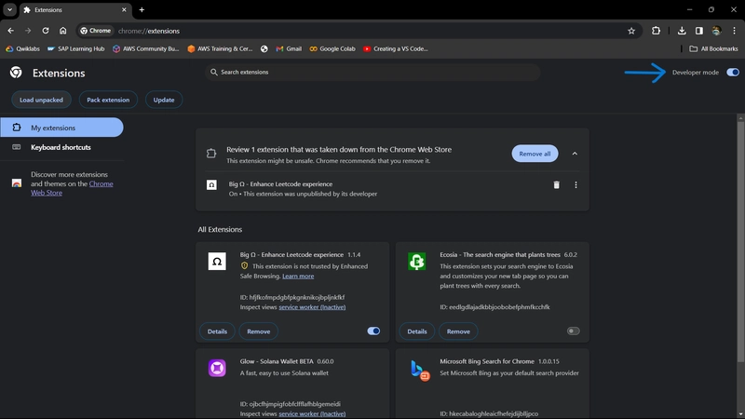Open the browser home page icon
Screen dimensions: 745x419
click(x=62, y=31)
